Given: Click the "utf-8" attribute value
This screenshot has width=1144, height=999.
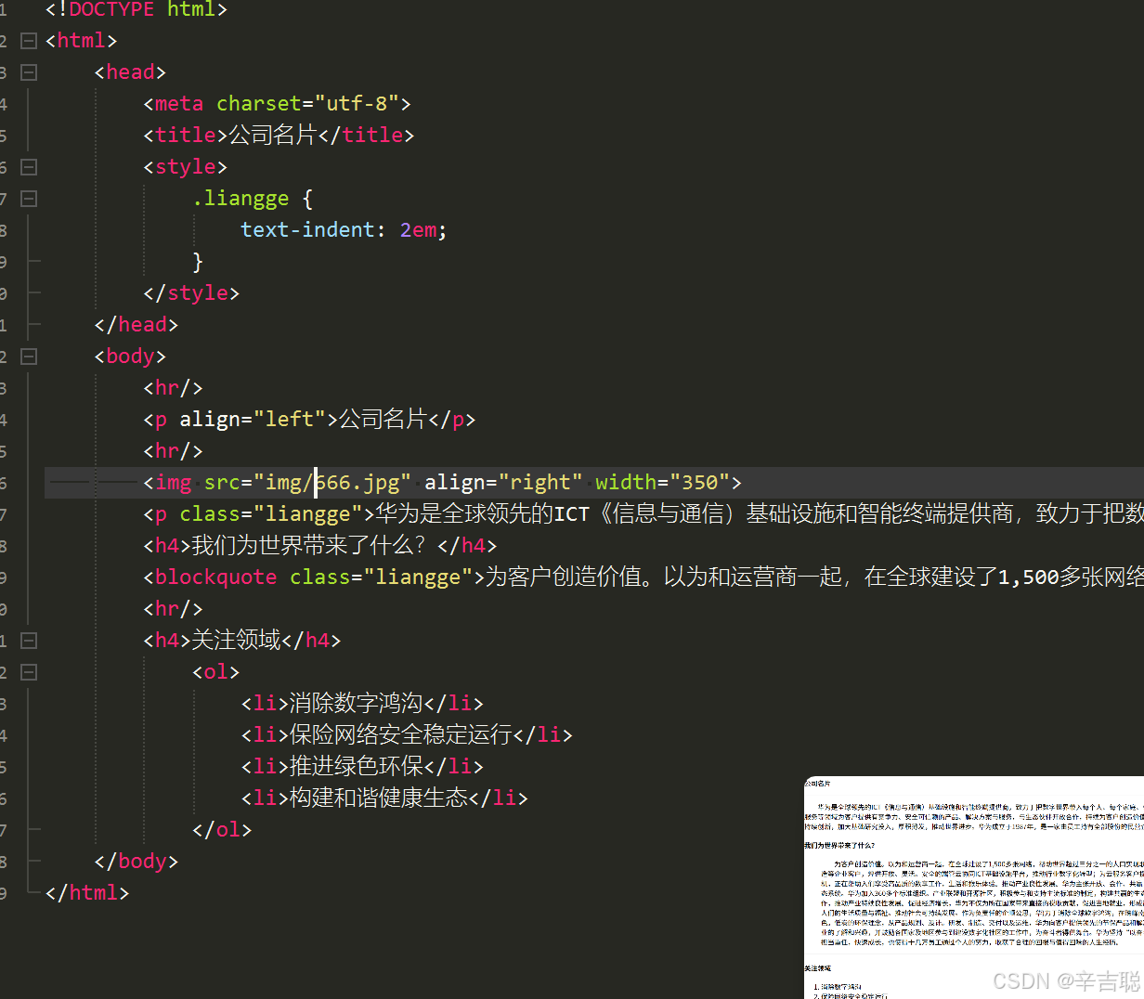Looking at the screenshot, I should tap(357, 104).
